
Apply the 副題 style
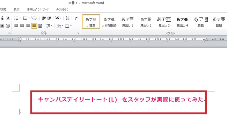(x=219, y=21)
